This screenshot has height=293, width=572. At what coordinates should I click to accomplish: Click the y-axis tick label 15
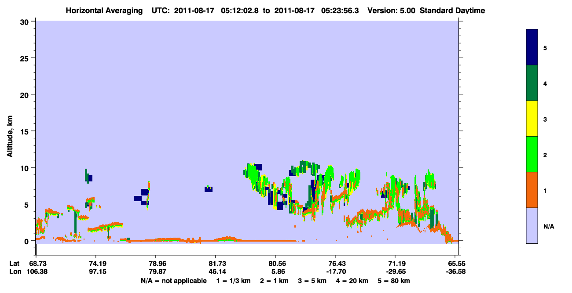click(25, 131)
